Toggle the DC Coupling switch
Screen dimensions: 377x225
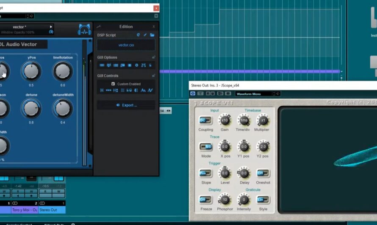(x=205, y=120)
